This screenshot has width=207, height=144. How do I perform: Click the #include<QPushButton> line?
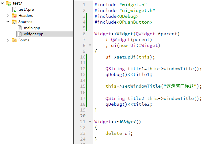point(123,22)
